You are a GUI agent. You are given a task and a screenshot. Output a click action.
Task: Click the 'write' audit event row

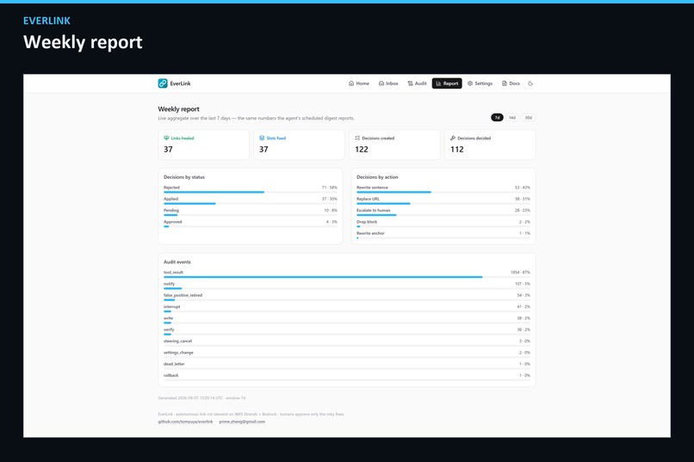pyautogui.click(x=347, y=320)
